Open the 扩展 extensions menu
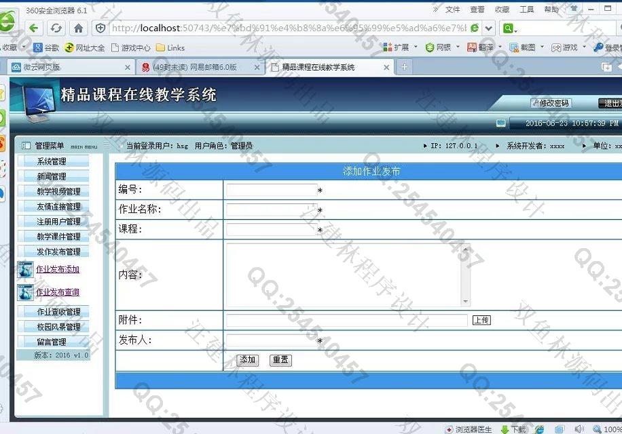This screenshot has width=622, height=434. (x=400, y=47)
